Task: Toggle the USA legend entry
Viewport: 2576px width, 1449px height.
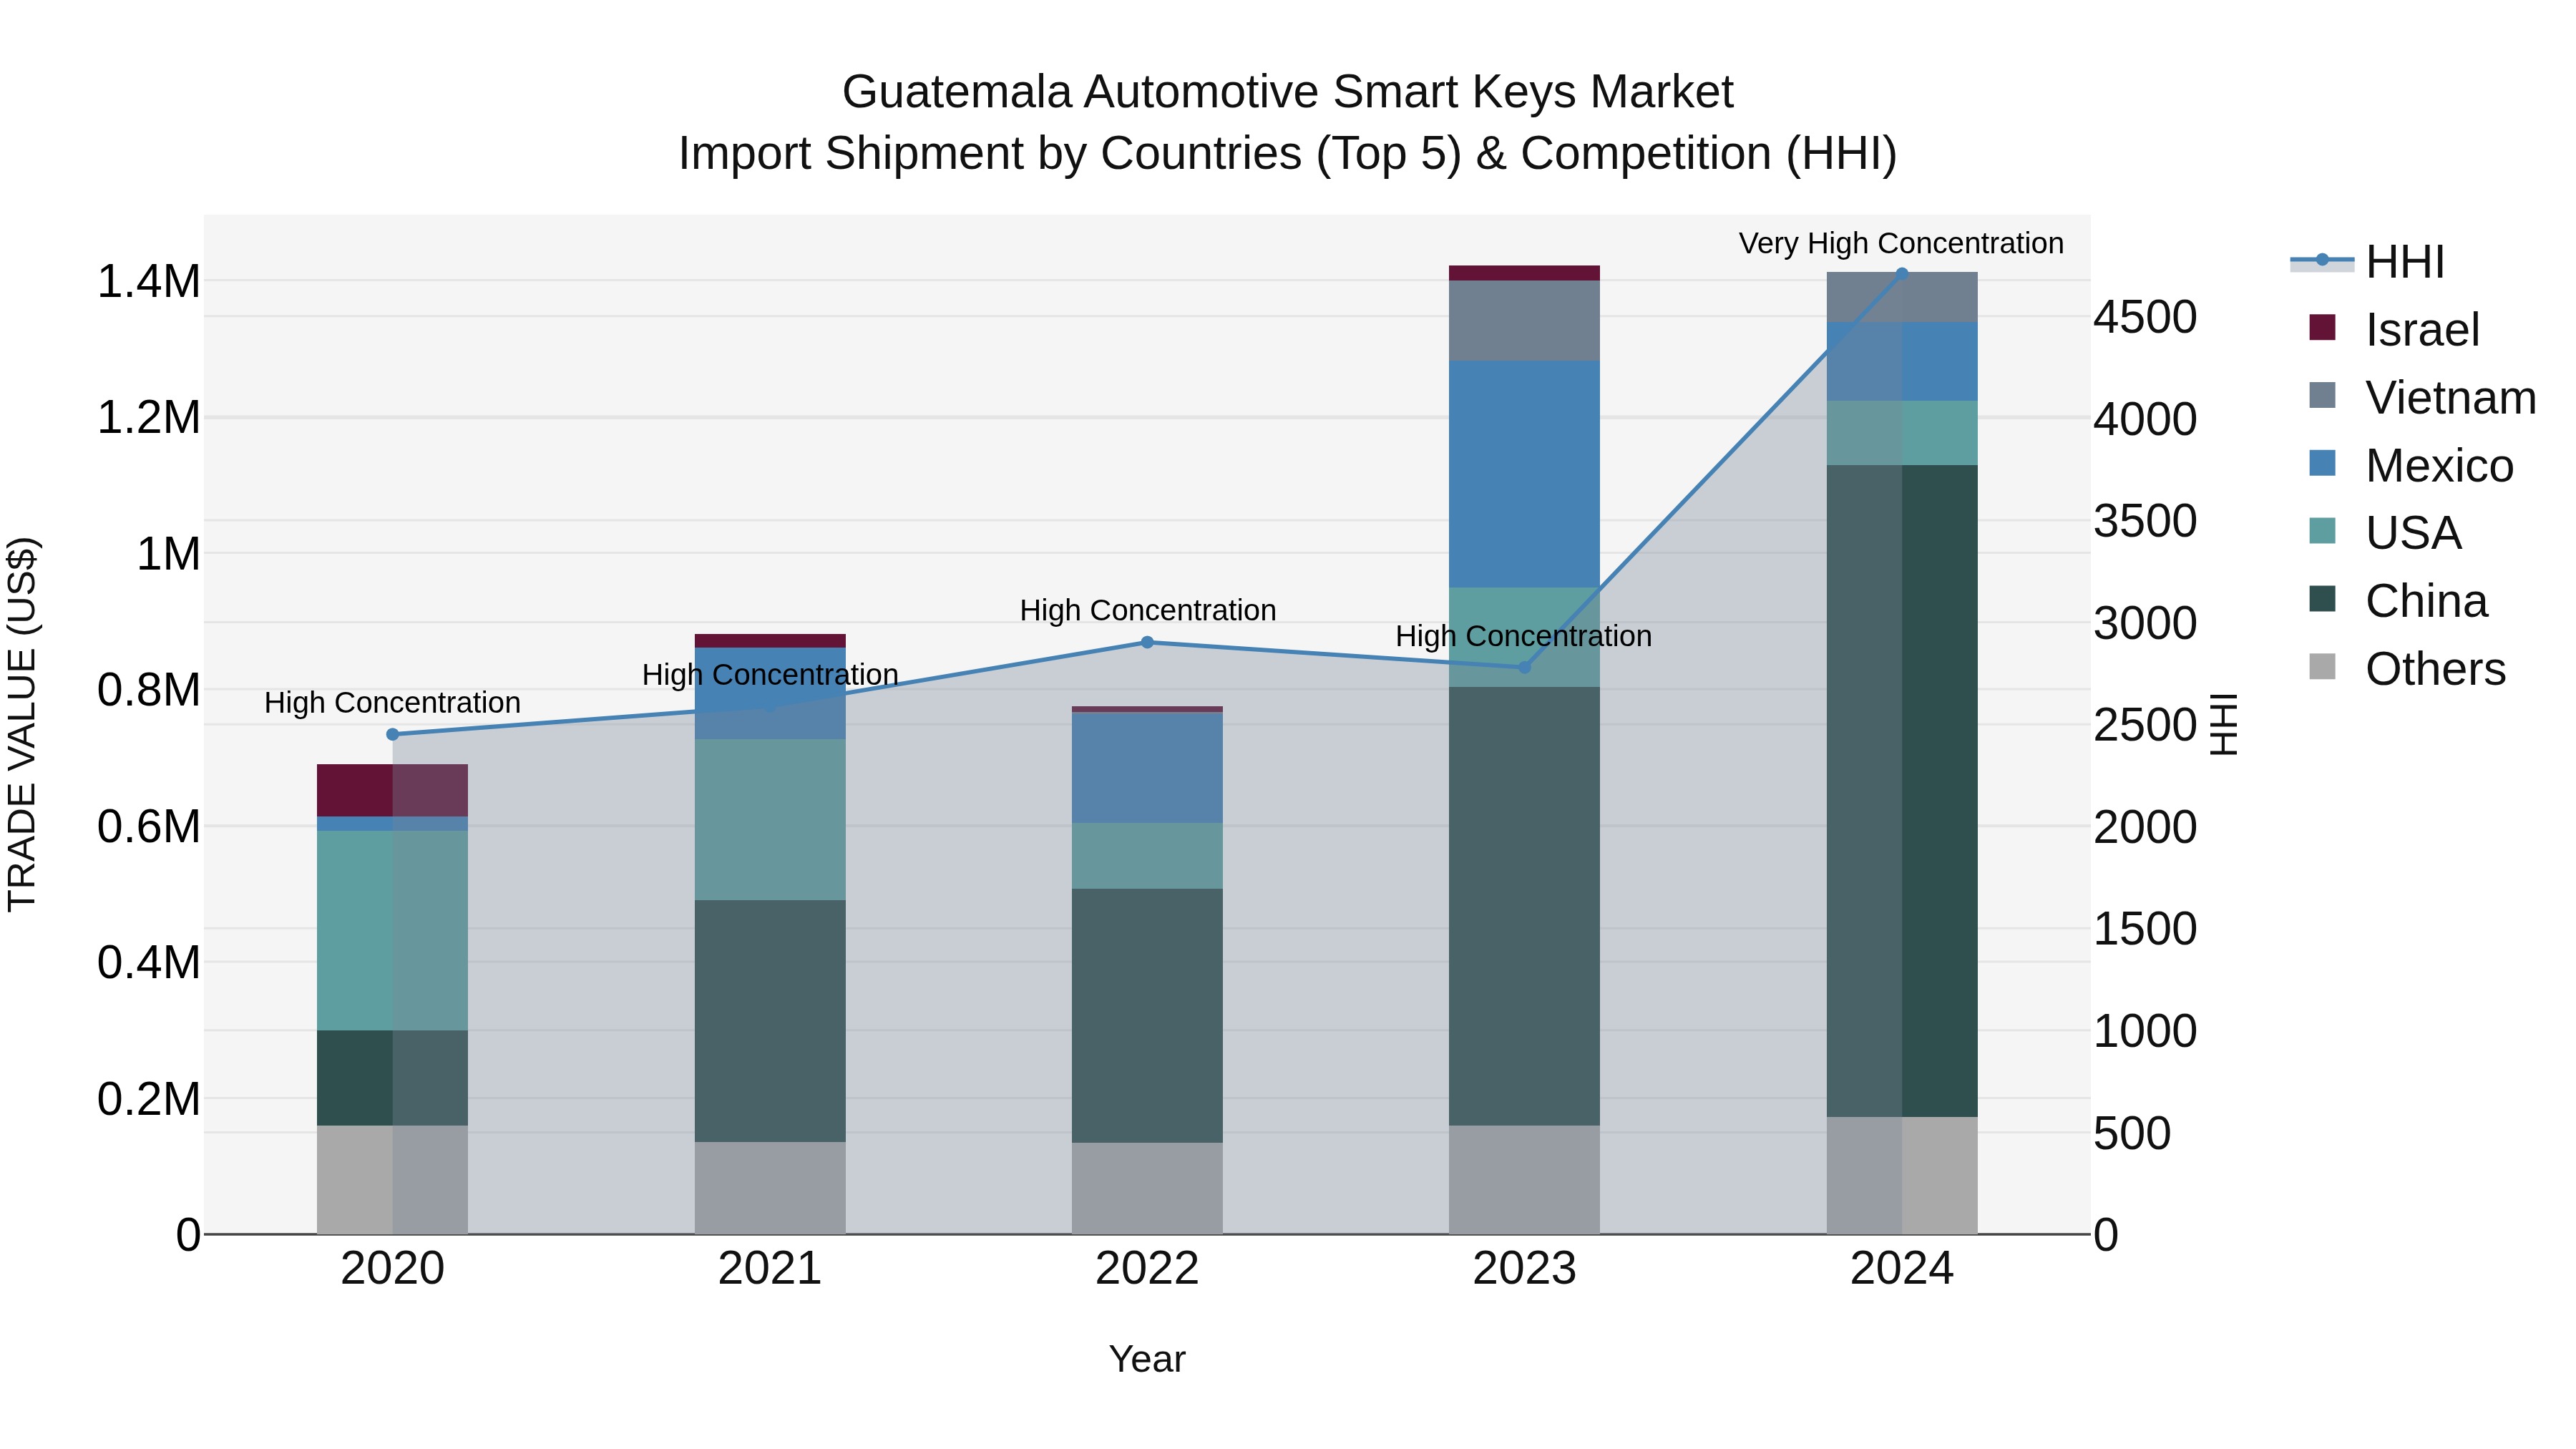Action: [2384, 533]
